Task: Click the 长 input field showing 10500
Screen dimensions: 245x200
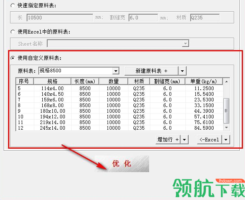Action: pos(60,17)
